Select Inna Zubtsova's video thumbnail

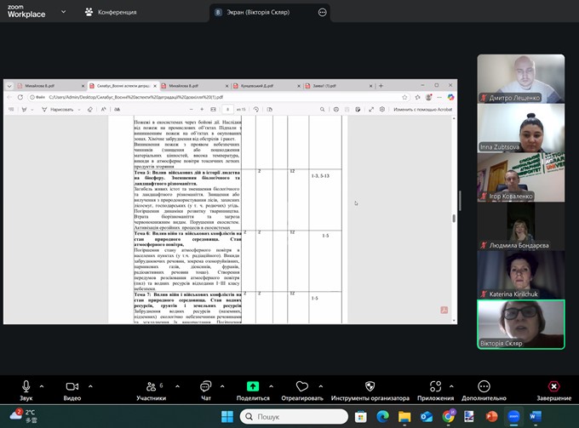point(520,128)
